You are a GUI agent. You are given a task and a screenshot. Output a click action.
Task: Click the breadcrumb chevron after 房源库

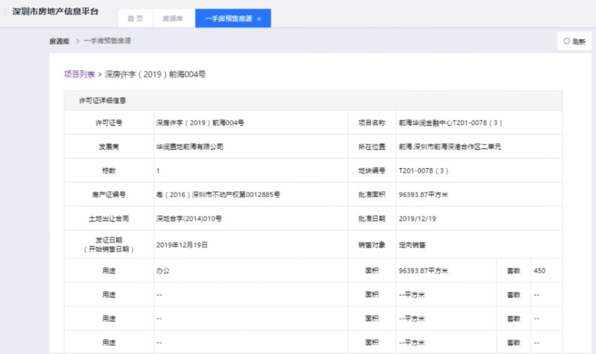[x=78, y=41]
